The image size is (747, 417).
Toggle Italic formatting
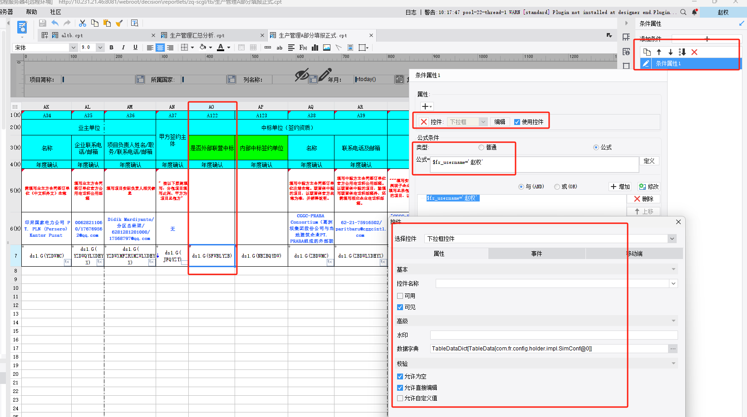(x=123, y=48)
